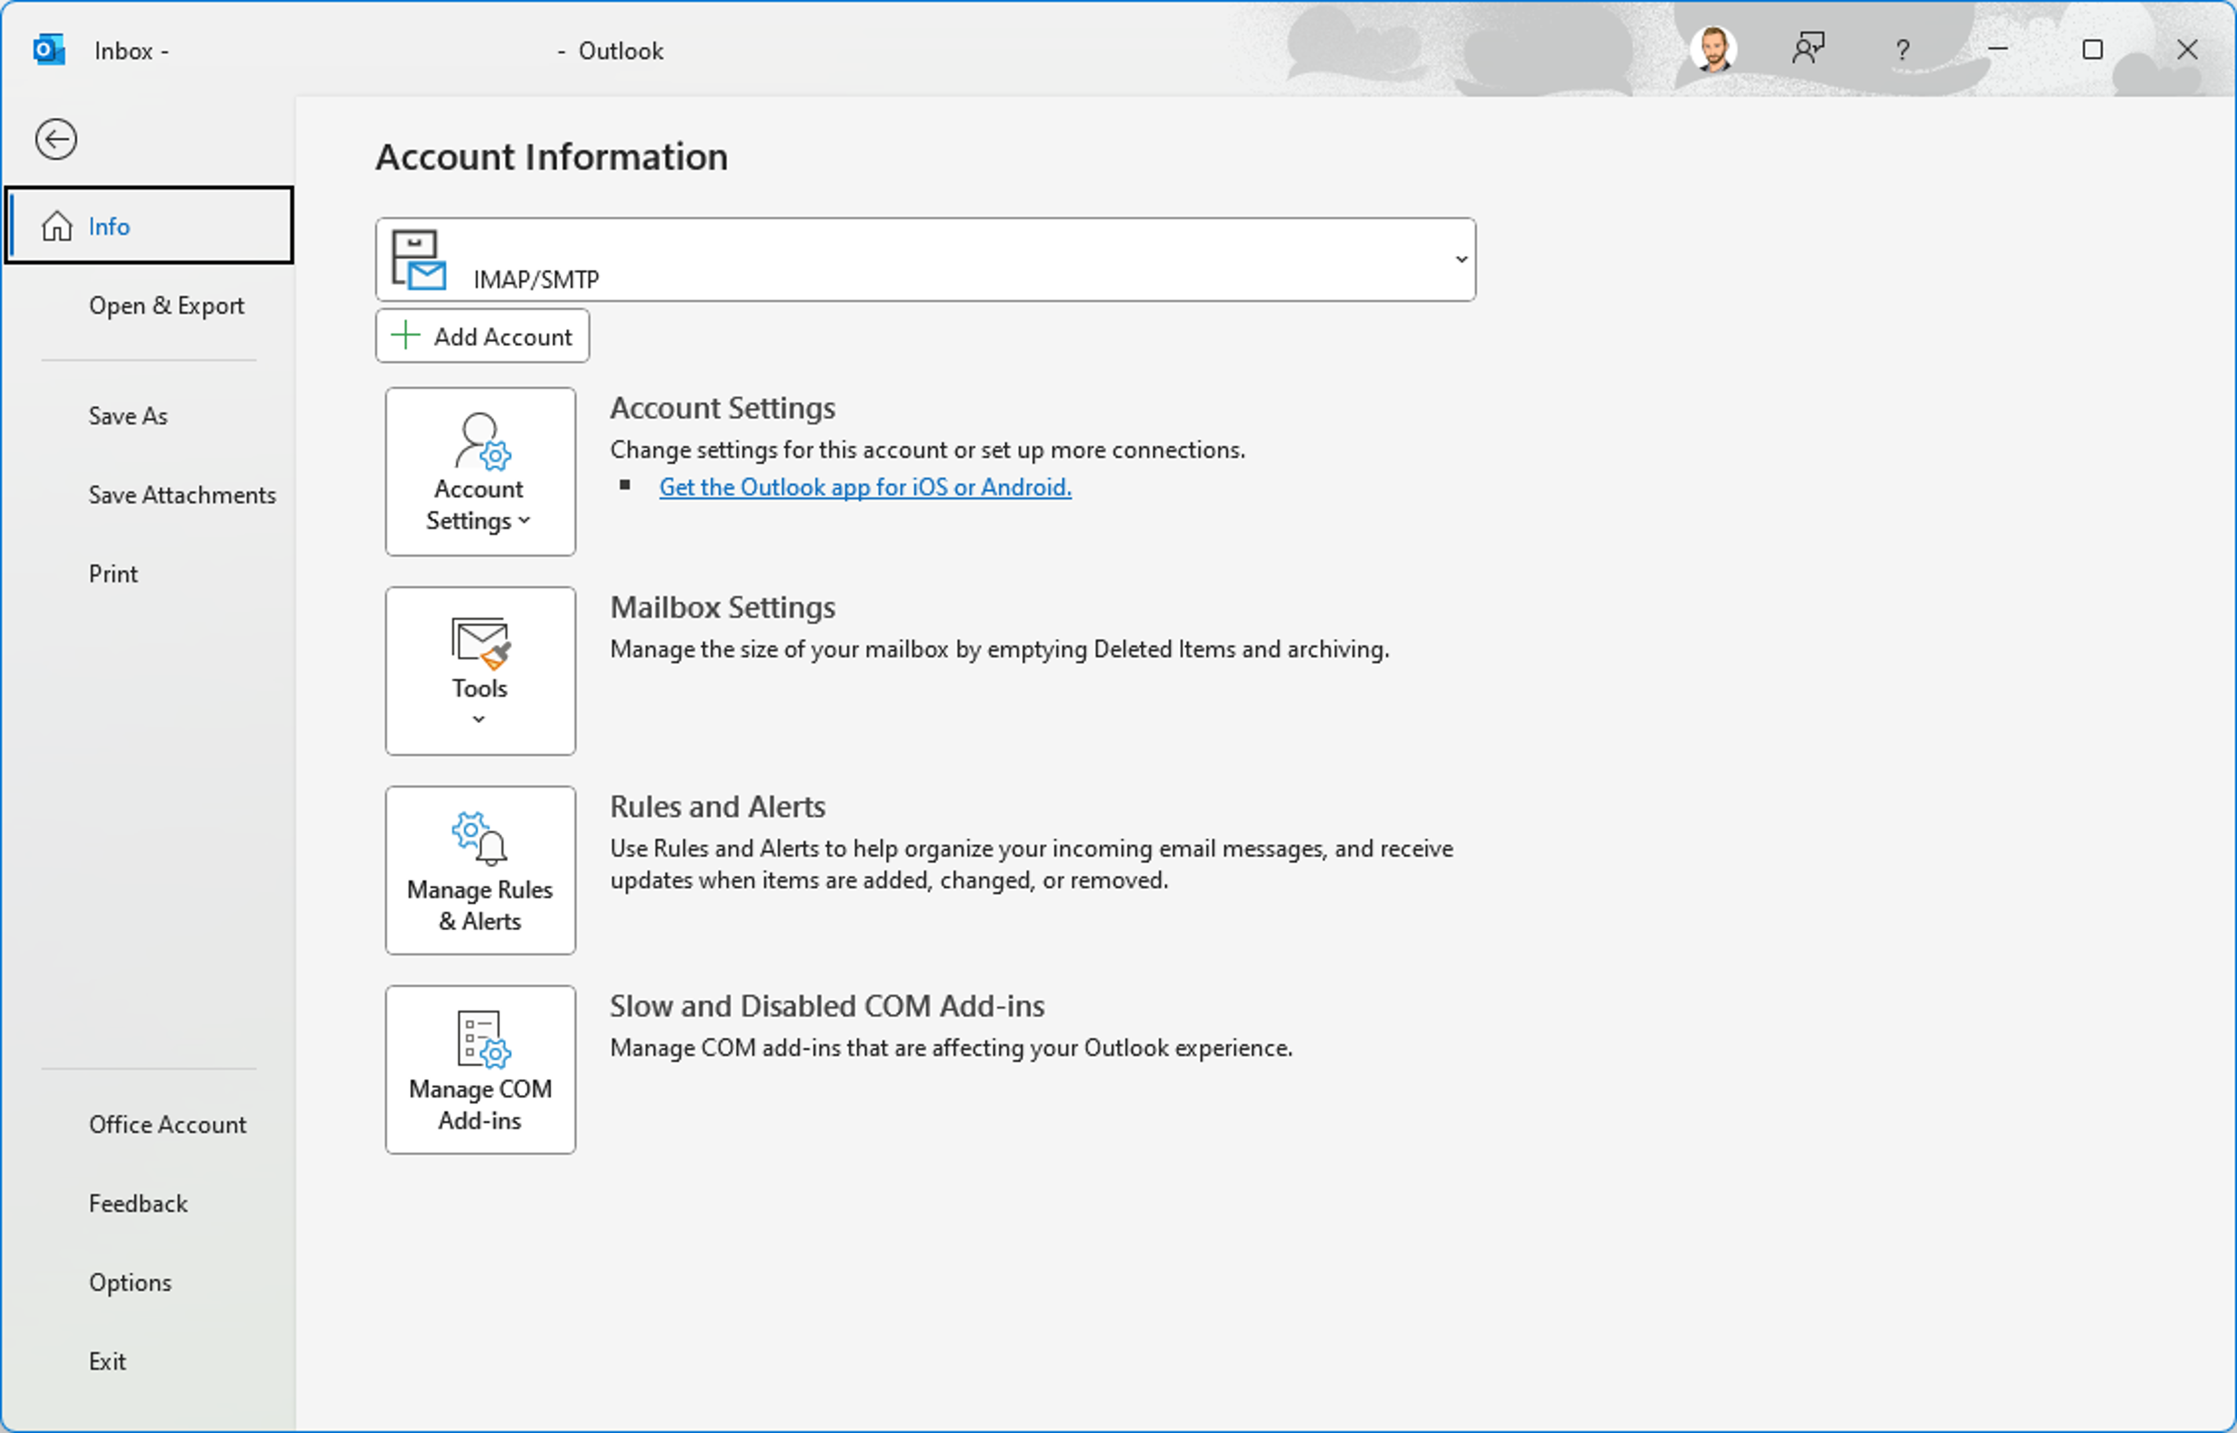Click Manage COM Add-ins button

pyautogui.click(x=480, y=1070)
